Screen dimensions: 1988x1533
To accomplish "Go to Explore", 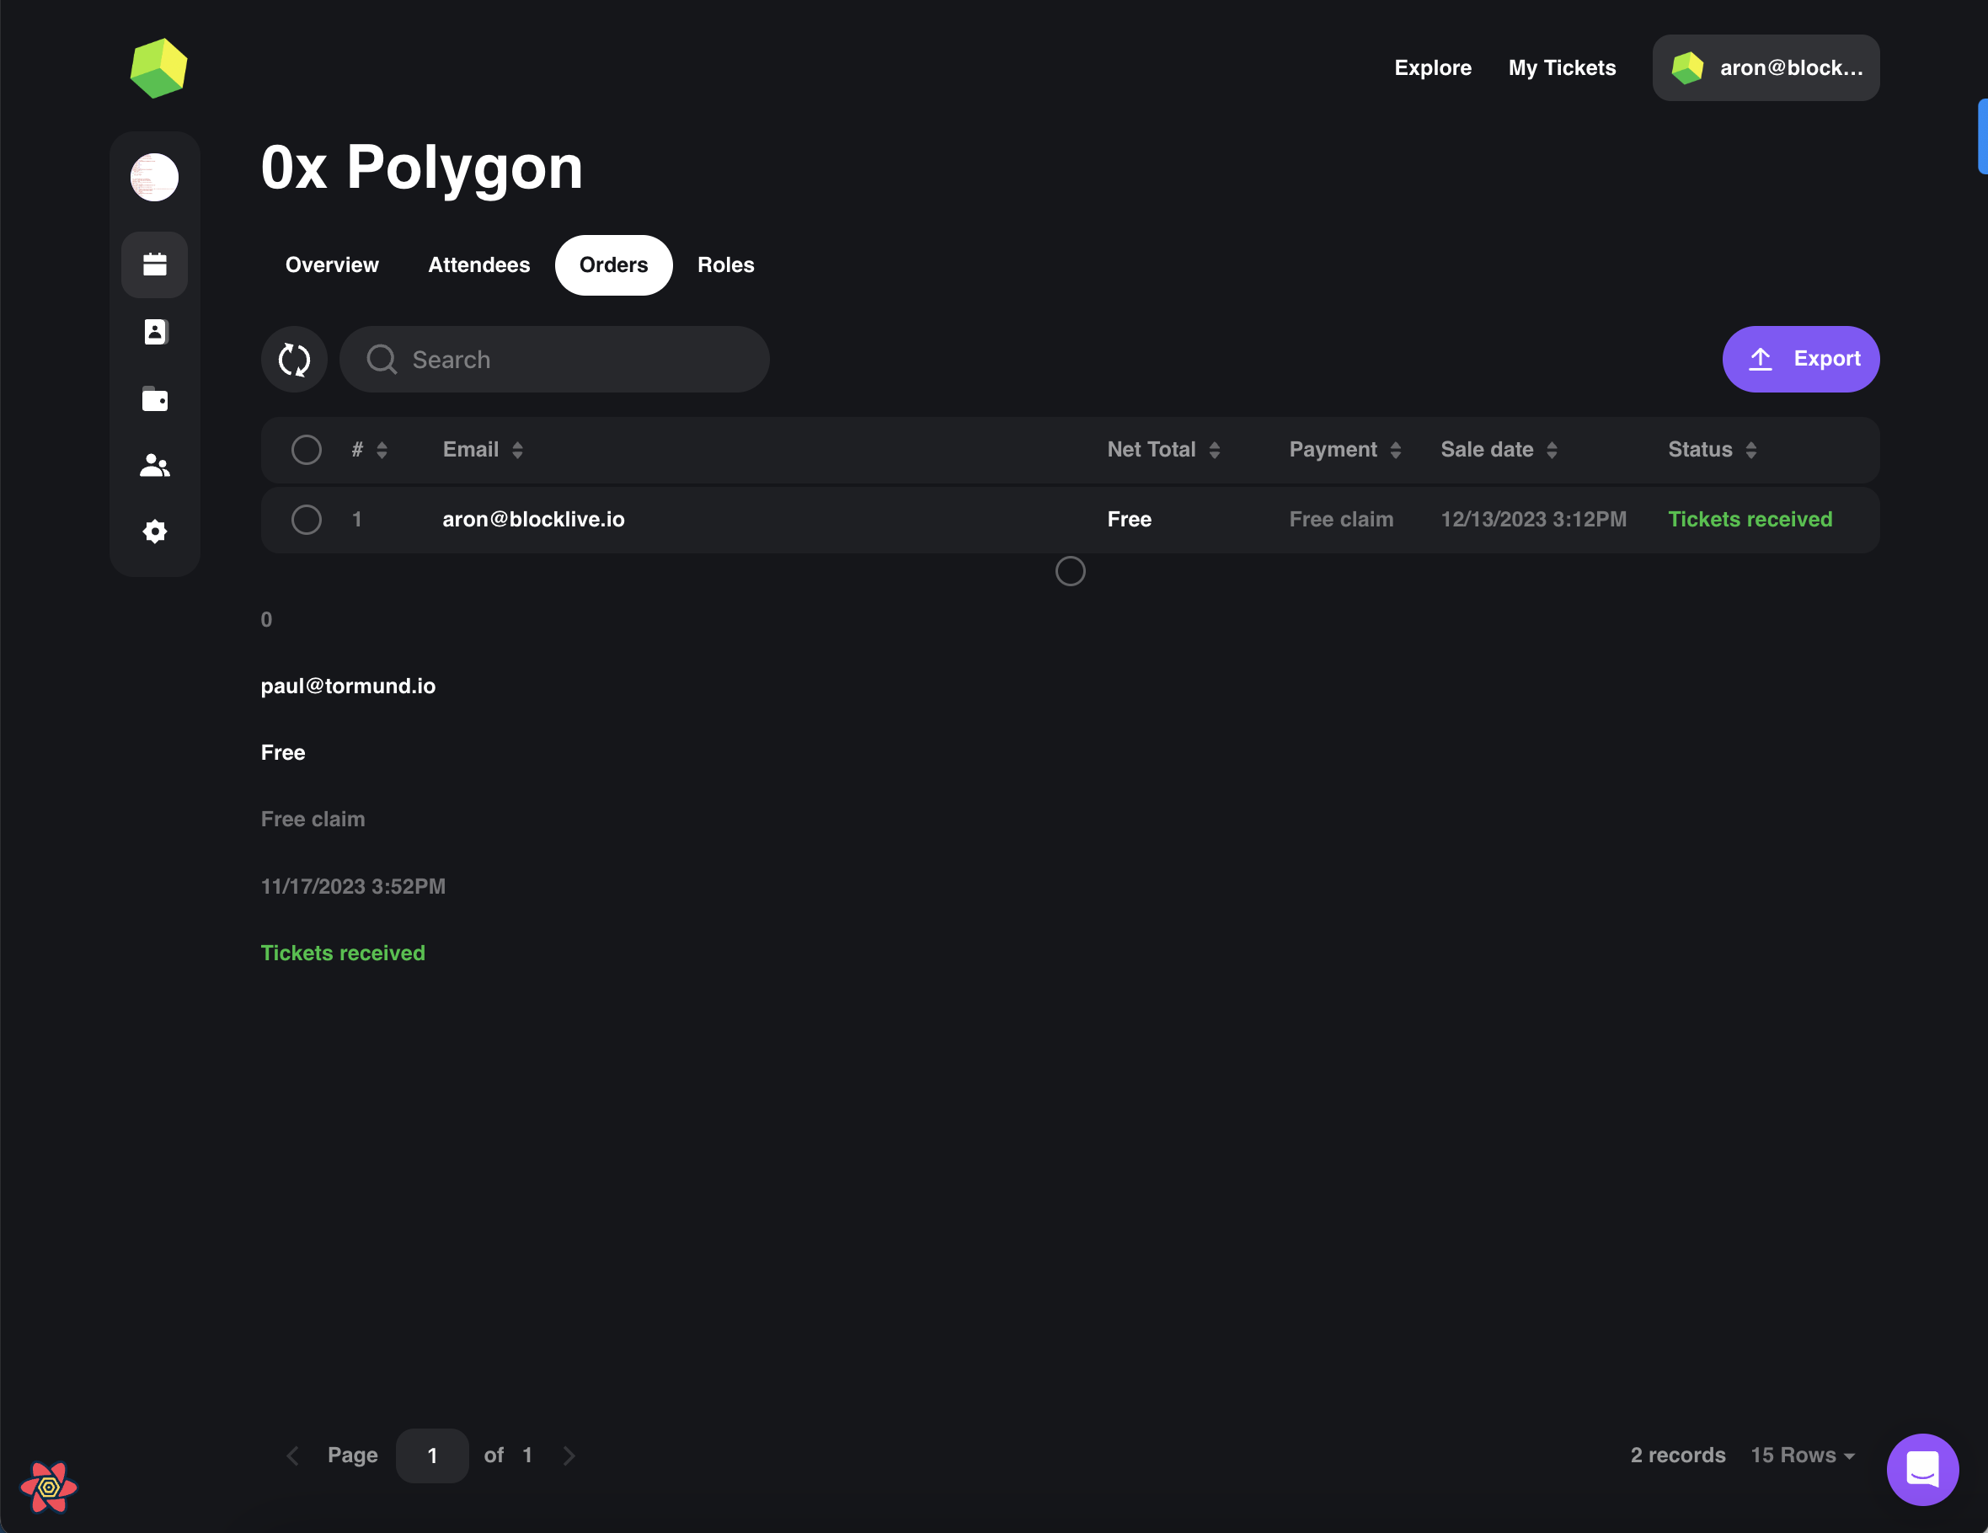I will pos(1433,68).
